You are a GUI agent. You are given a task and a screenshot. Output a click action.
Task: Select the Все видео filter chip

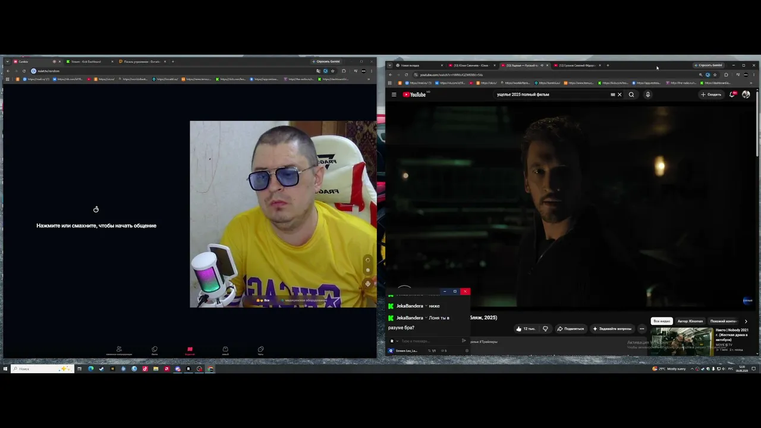click(662, 321)
